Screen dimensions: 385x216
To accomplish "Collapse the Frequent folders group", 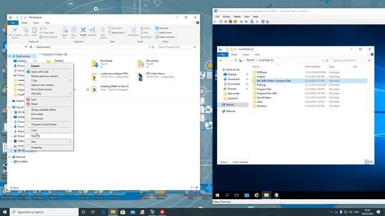I will pyautogui.click(x=40, y=55).
